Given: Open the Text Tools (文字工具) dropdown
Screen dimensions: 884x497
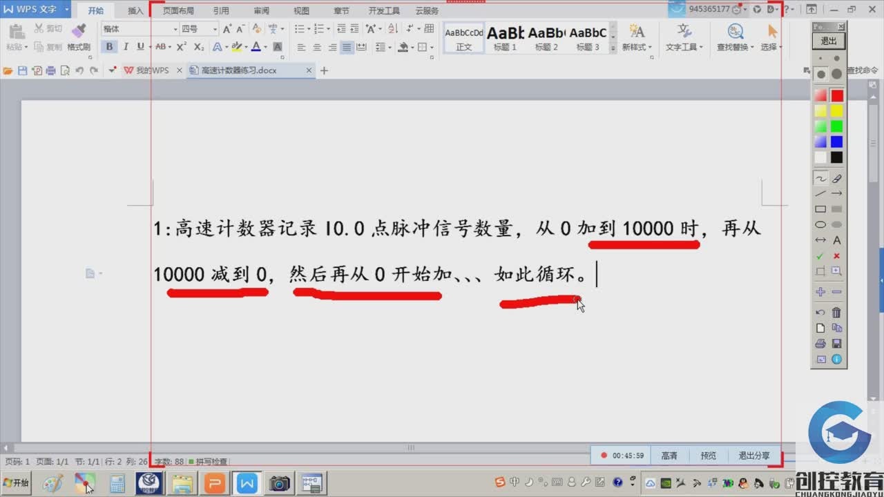Looking at the screenshot, I should point(684,47).
